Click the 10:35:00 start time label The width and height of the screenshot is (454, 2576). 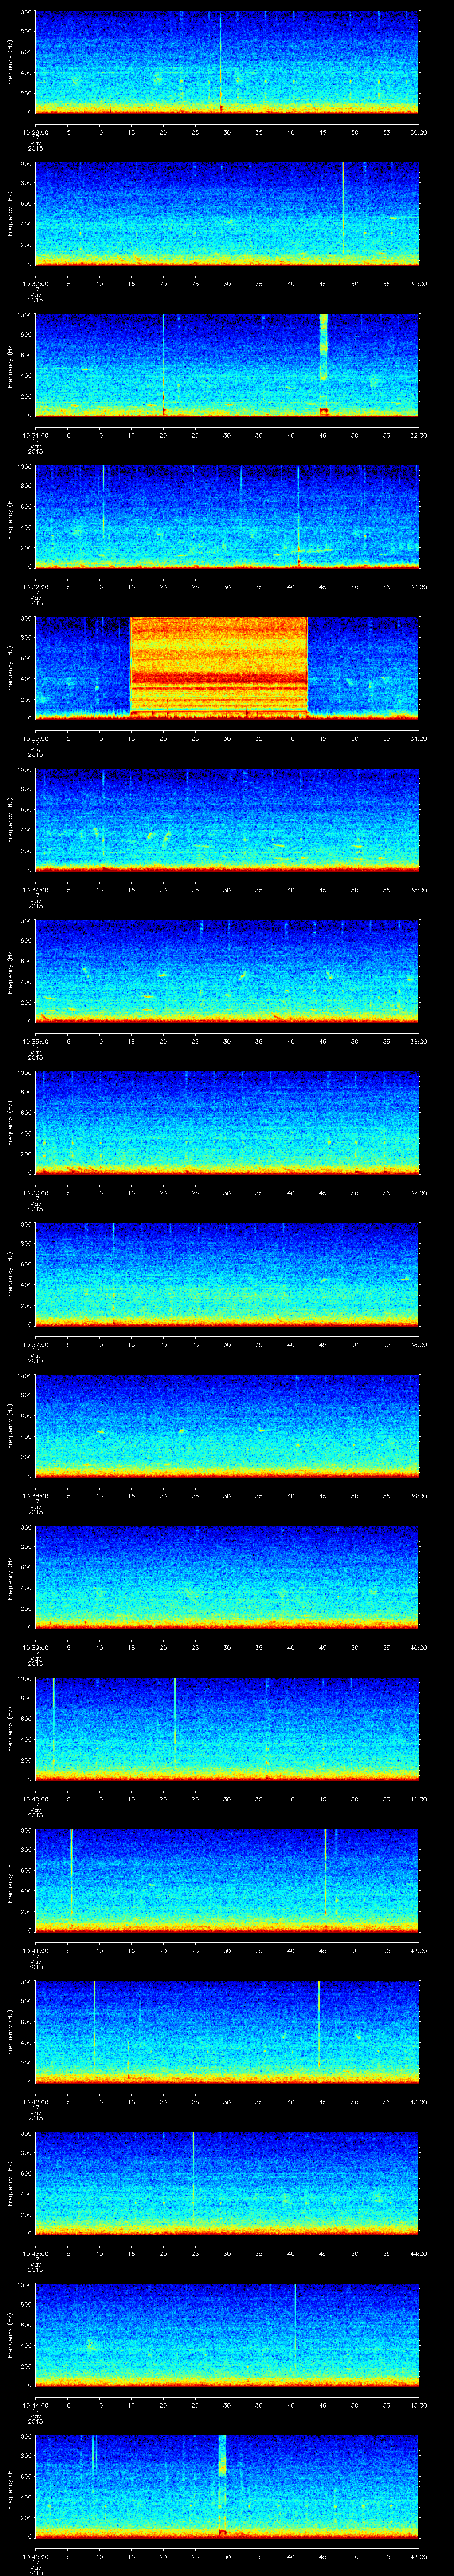pyautogui.click(x=35, y=1041)
